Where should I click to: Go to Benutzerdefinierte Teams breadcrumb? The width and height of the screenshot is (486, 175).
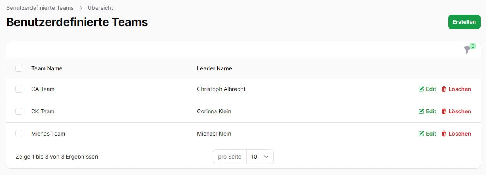tap(40, 8)
